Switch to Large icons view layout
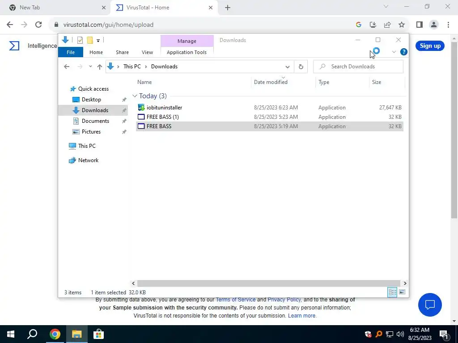This screenshot has height=343, width=458. (x=402, y=292)
